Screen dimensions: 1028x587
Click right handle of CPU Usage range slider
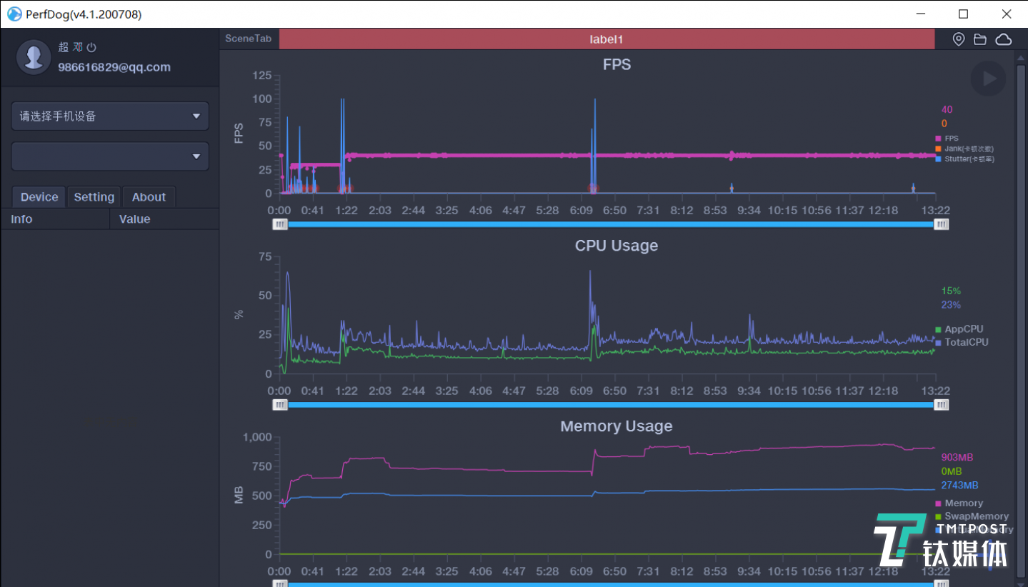tap(942, 405)
